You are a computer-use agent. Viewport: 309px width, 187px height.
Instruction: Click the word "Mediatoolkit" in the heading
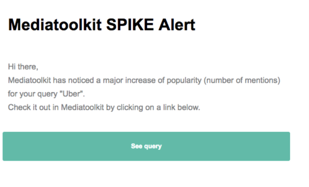pyautogui.click(x=55, y=24)
